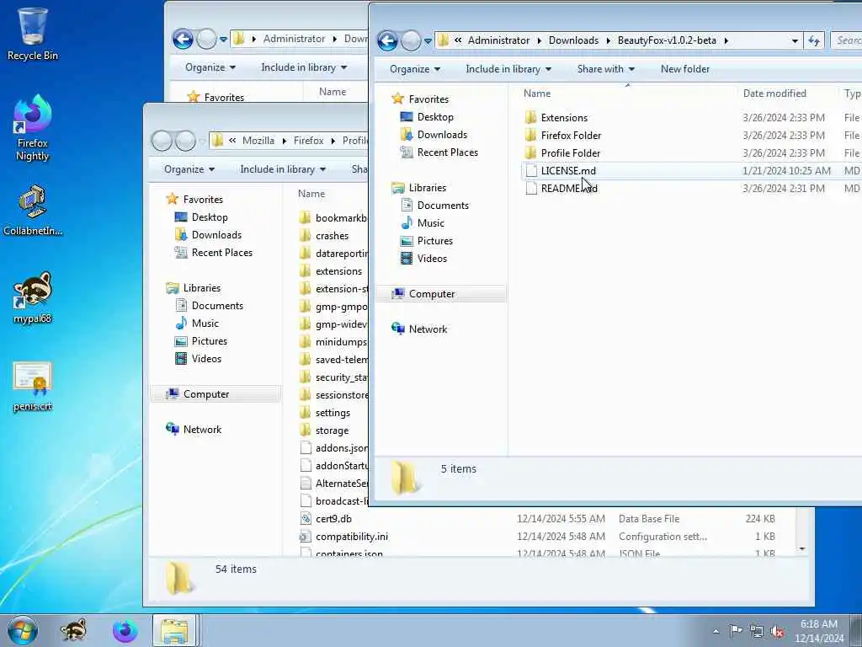Open the CollabnetIn... desktop shortcut
Image resolution: width=862 pixels, height=647 pixels.
pyautogui.click(x=33, y=210)
